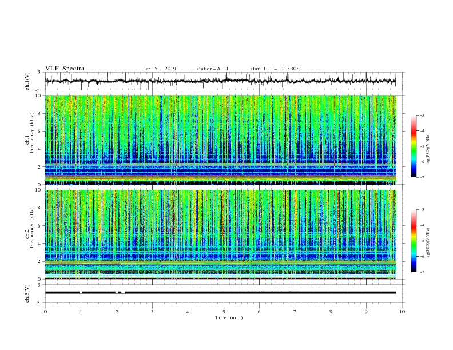Click the black ch.3 voltage trace bar
The image size is (453, 350).
[x=220, y=293]
